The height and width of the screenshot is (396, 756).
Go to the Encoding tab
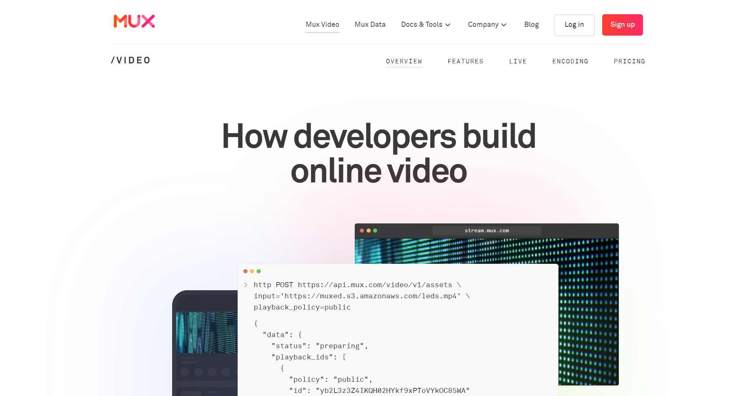[570, 61]
